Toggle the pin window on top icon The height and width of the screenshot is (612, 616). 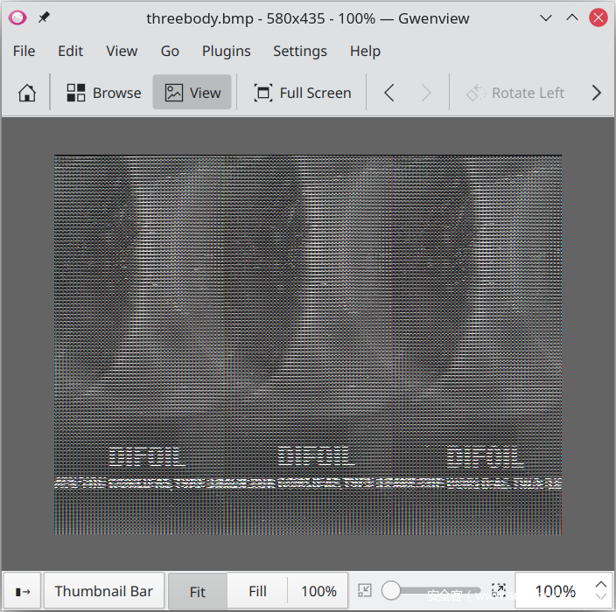click(44, 17)
